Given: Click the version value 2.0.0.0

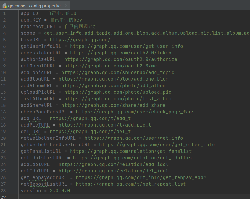Looking at the screenshot, I should coord(60,191).
